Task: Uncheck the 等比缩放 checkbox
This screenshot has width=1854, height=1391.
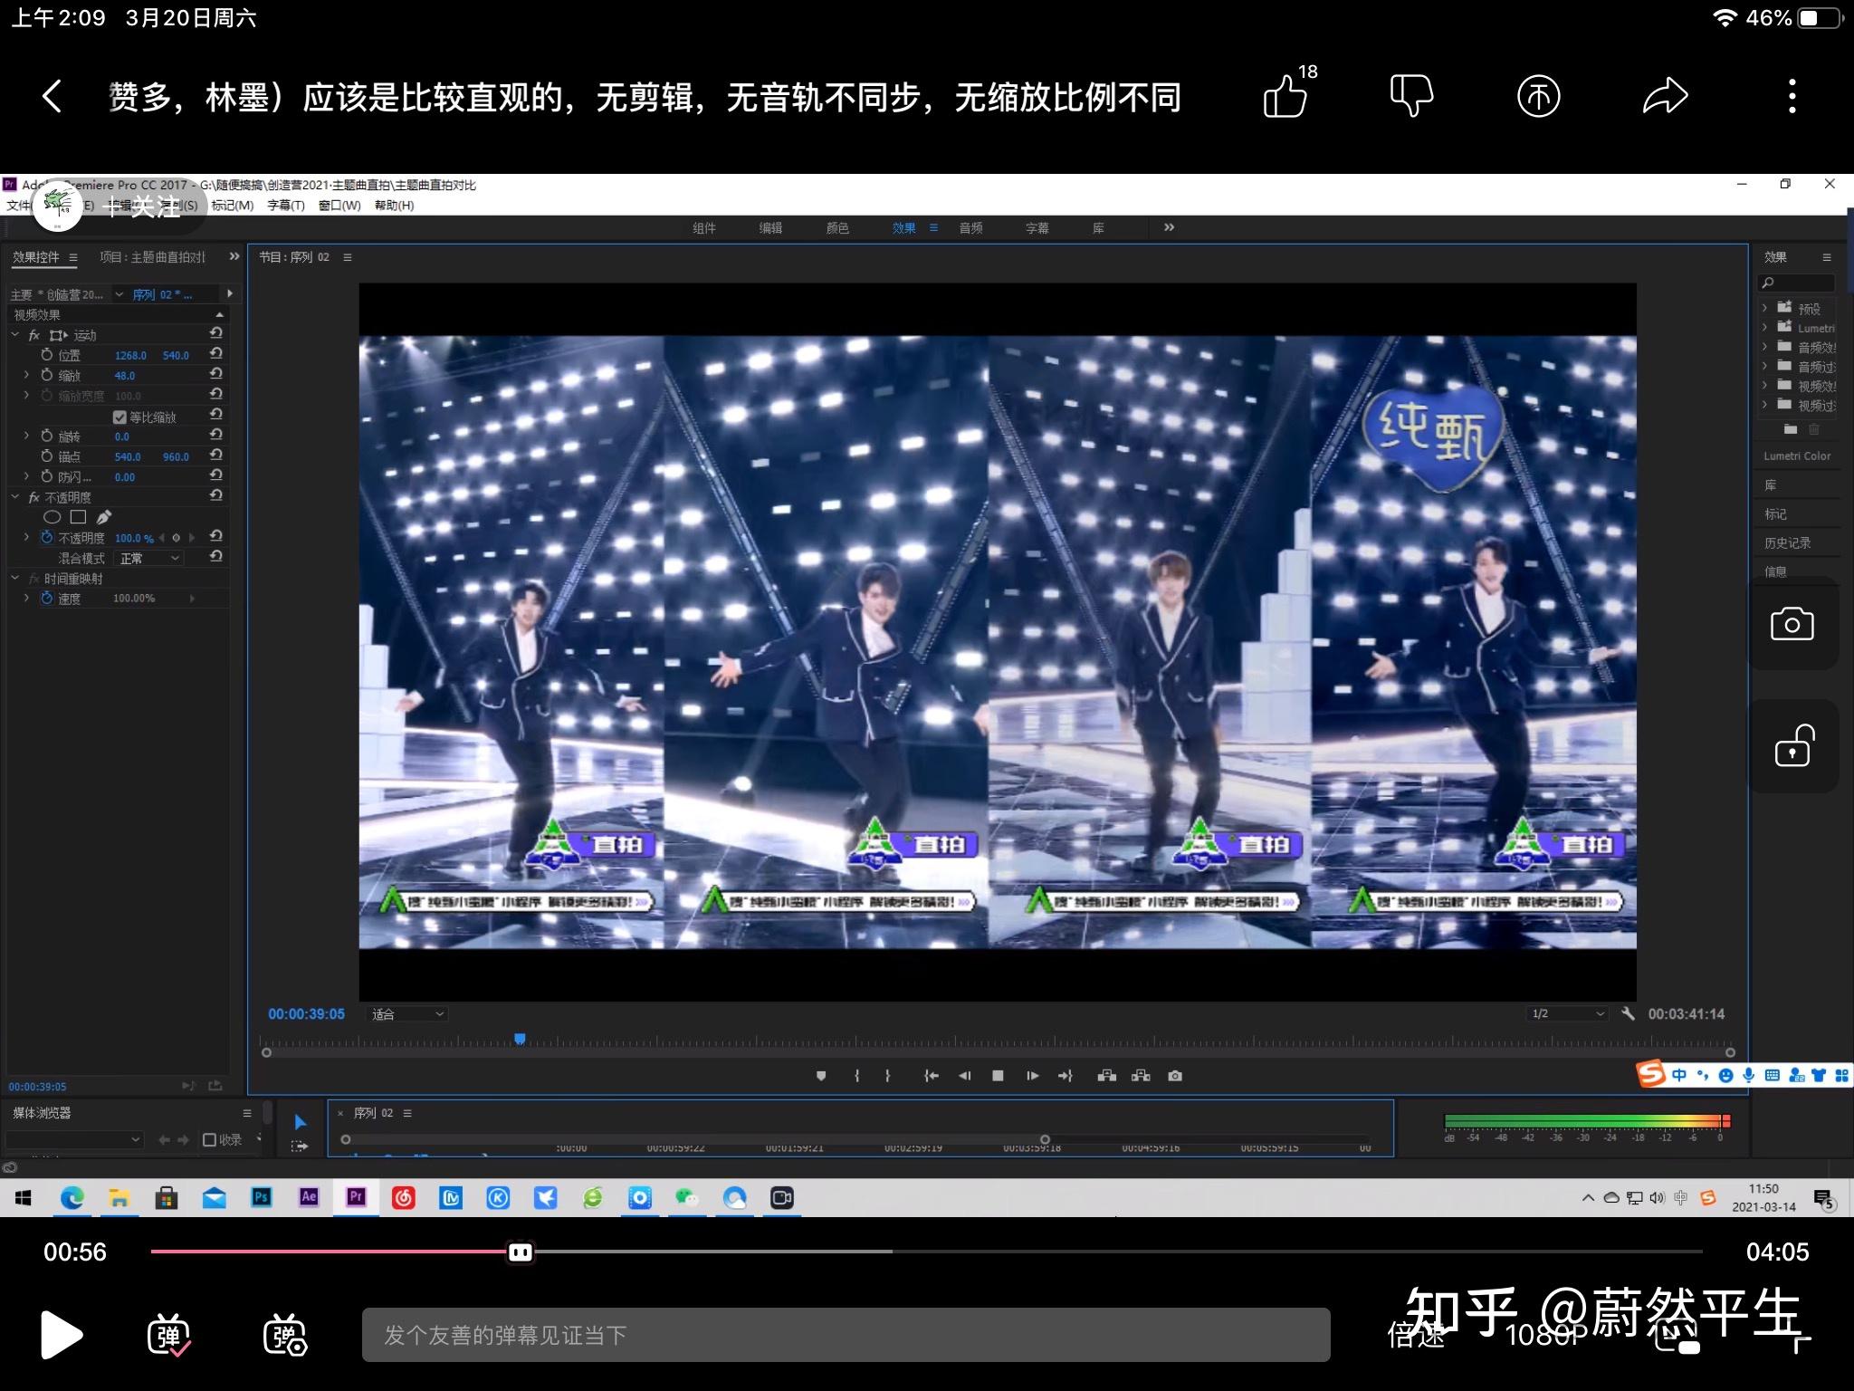Action: [119, 417]
